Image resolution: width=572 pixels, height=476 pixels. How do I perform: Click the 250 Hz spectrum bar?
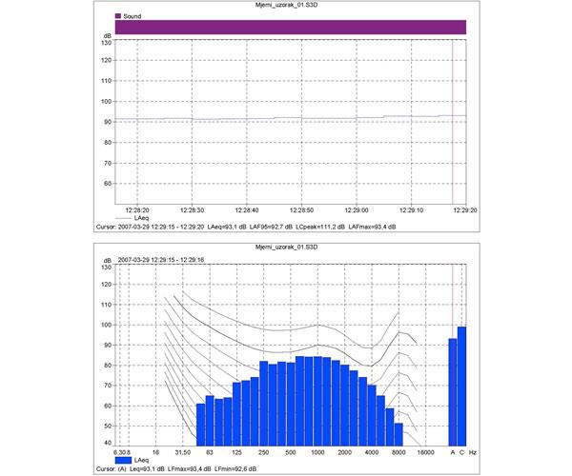pyautogui.click(x=264, y=402)
